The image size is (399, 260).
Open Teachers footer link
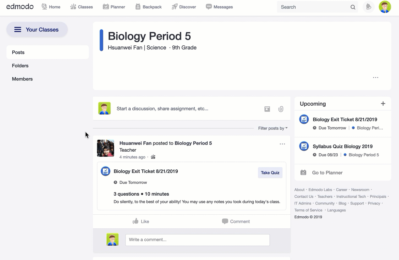point(325,197)
